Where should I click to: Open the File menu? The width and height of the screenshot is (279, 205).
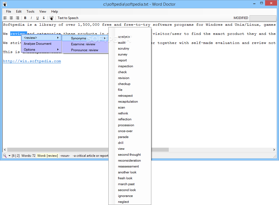[x=9, y=11]
